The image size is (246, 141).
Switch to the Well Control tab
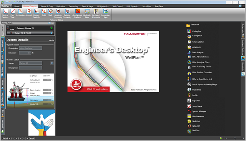[118, 6]
